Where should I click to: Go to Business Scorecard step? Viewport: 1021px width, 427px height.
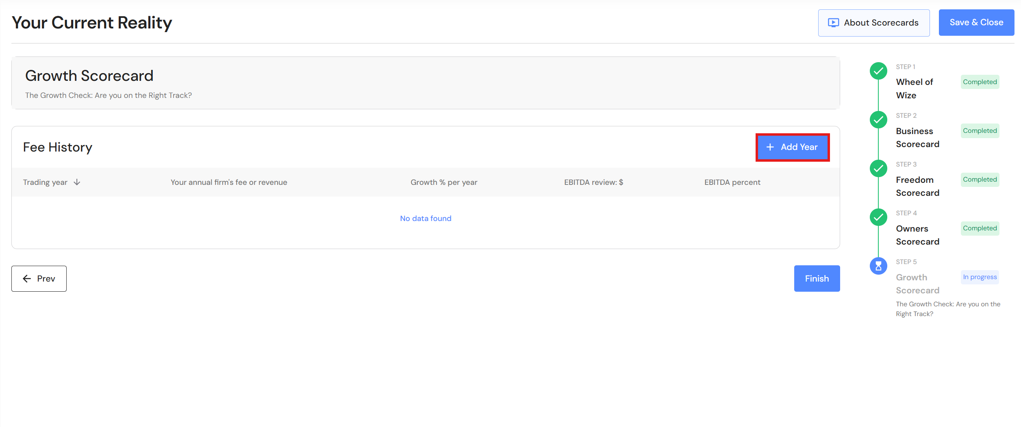pyautogui.click(x=917, y=137)
